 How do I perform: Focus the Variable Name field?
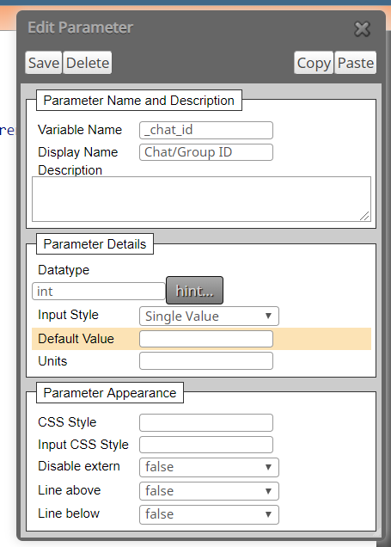click(206, 130)
